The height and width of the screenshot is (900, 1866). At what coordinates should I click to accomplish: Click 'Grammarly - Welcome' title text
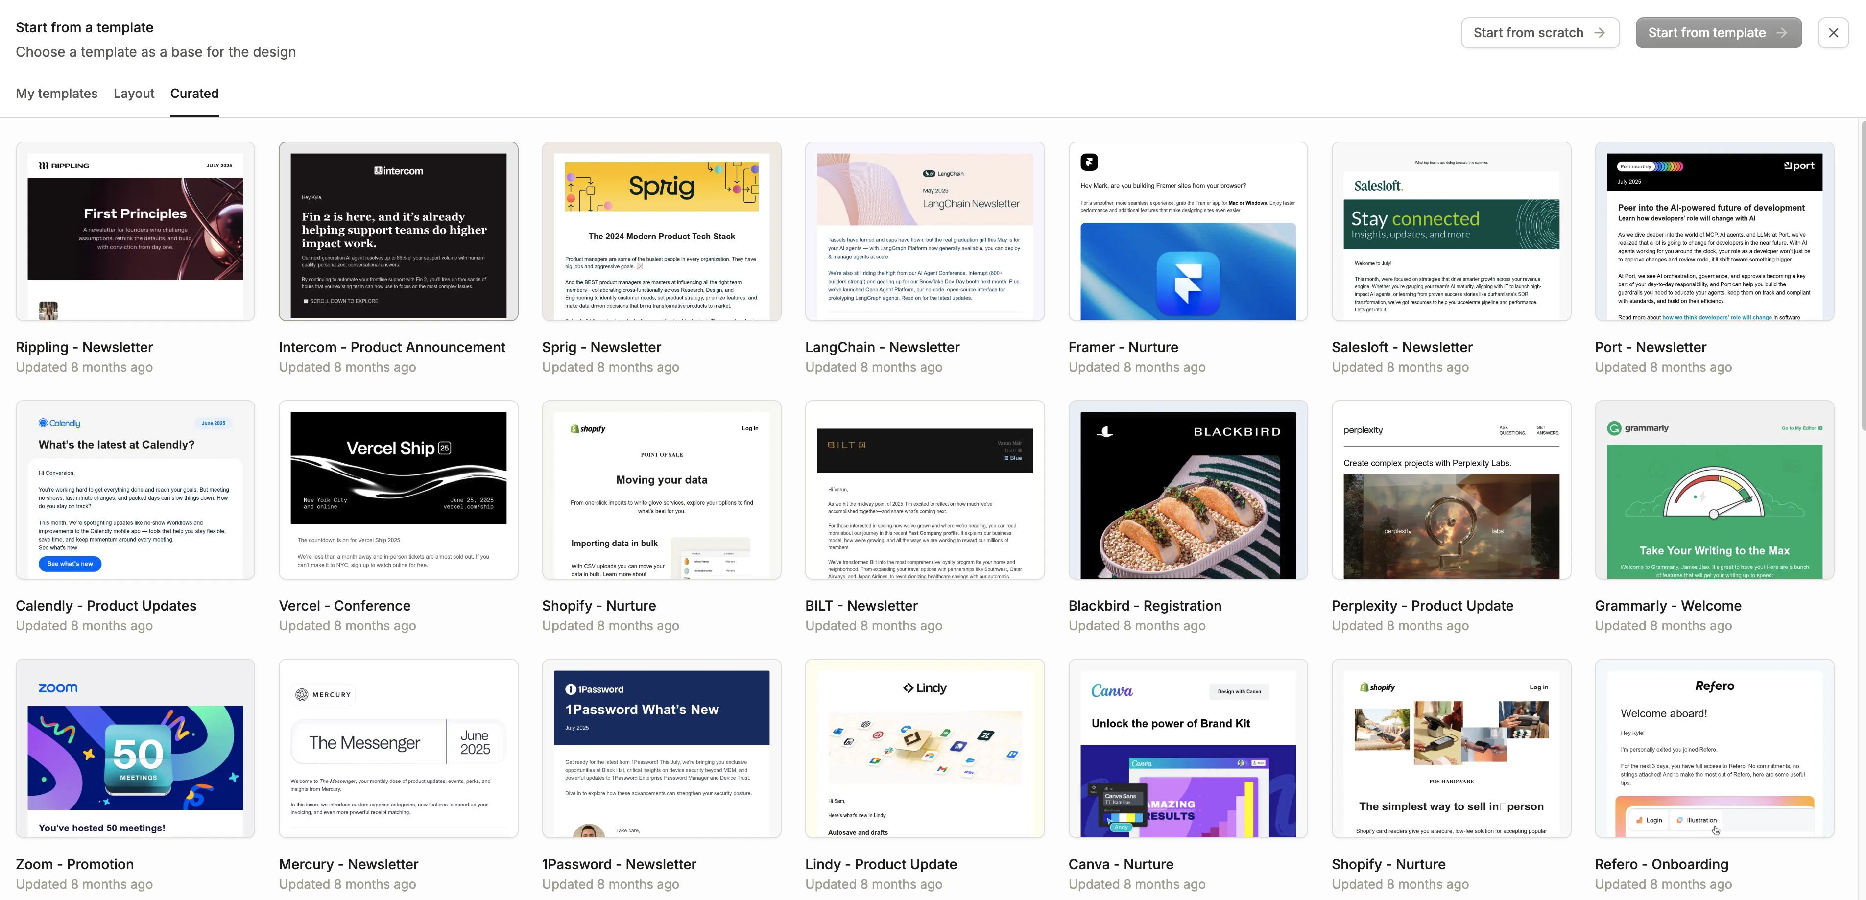point(1668,605)
